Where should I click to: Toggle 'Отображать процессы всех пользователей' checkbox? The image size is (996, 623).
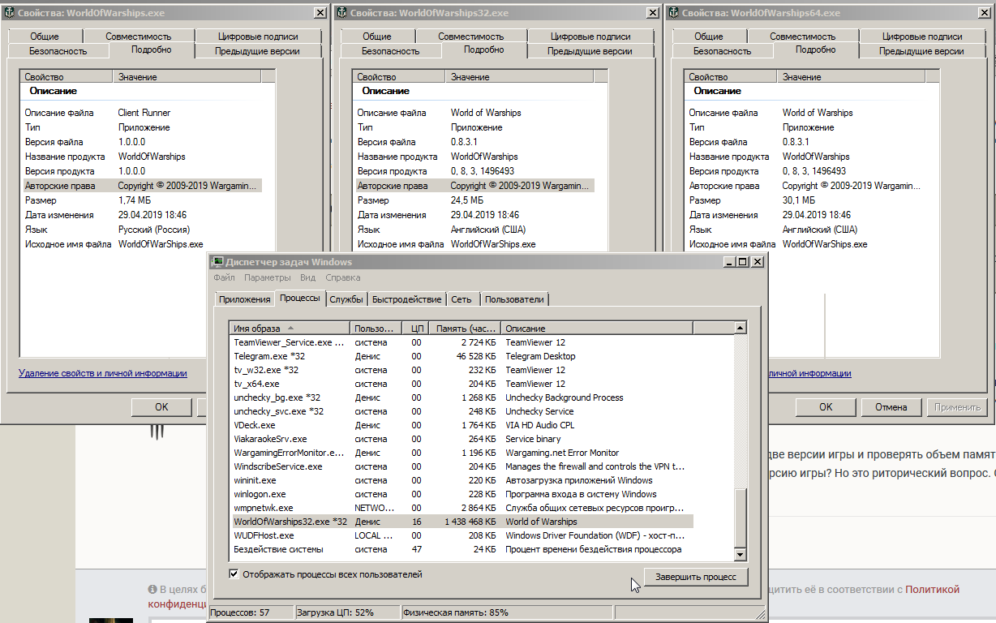234,574
